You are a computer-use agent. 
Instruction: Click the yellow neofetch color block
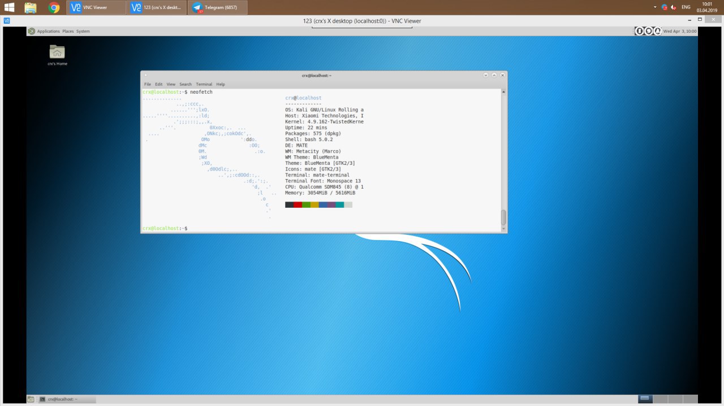[x=314, y=205]
